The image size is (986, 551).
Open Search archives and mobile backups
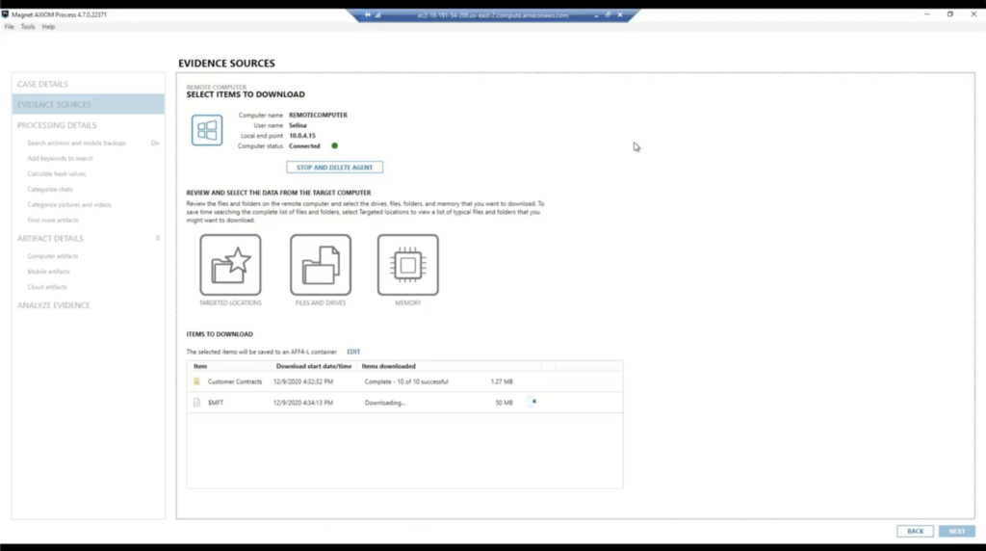[77, 144]
